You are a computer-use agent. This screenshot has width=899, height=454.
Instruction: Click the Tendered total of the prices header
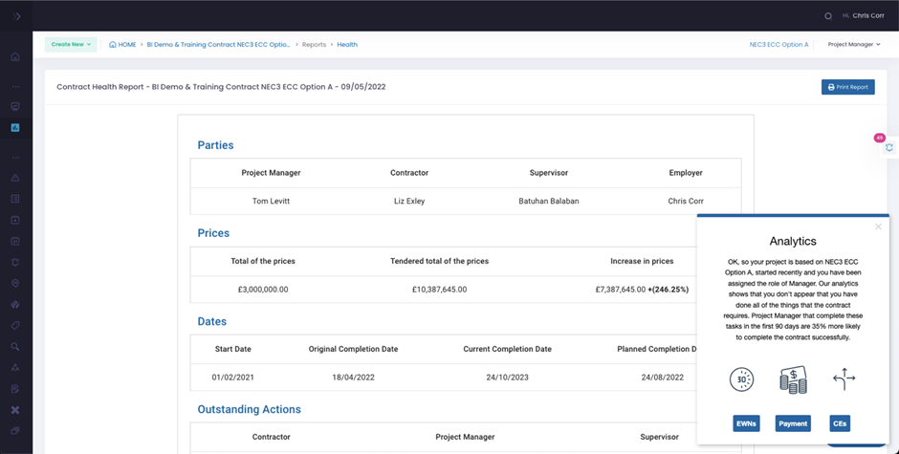click(439, 261)
